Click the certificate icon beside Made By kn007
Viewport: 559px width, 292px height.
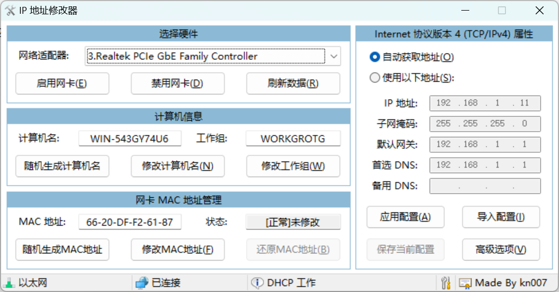465,282
